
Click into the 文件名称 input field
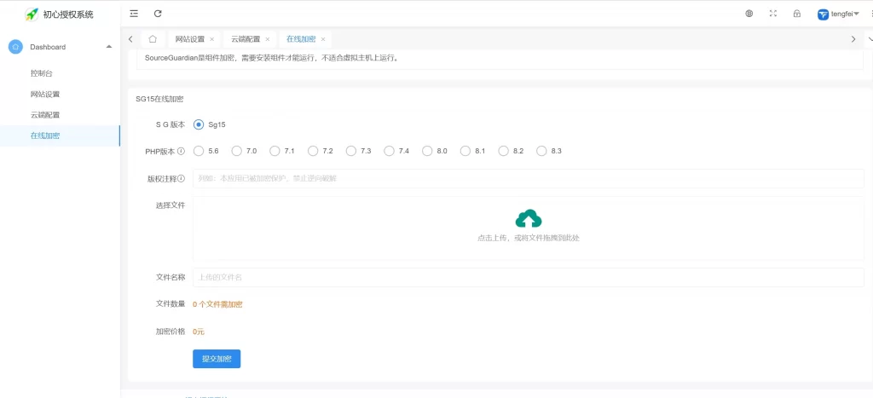click(529, 277)
